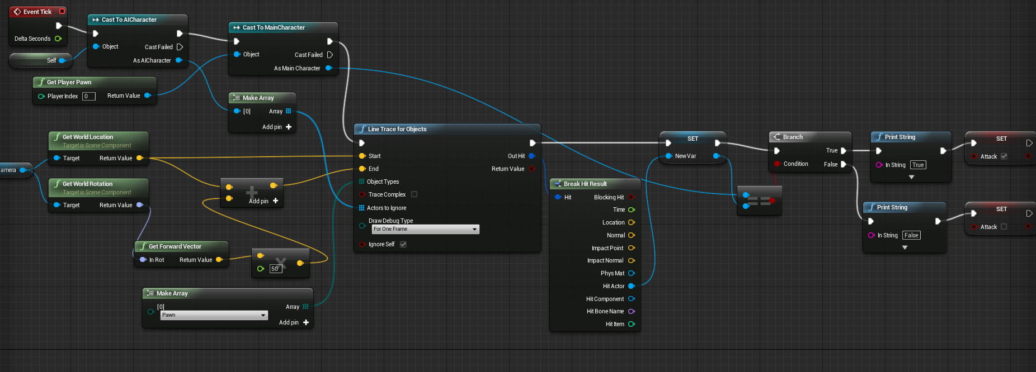Viewport: 1036px width, 372px height.
Task: Click the Player Index value field
Action: 88,96
